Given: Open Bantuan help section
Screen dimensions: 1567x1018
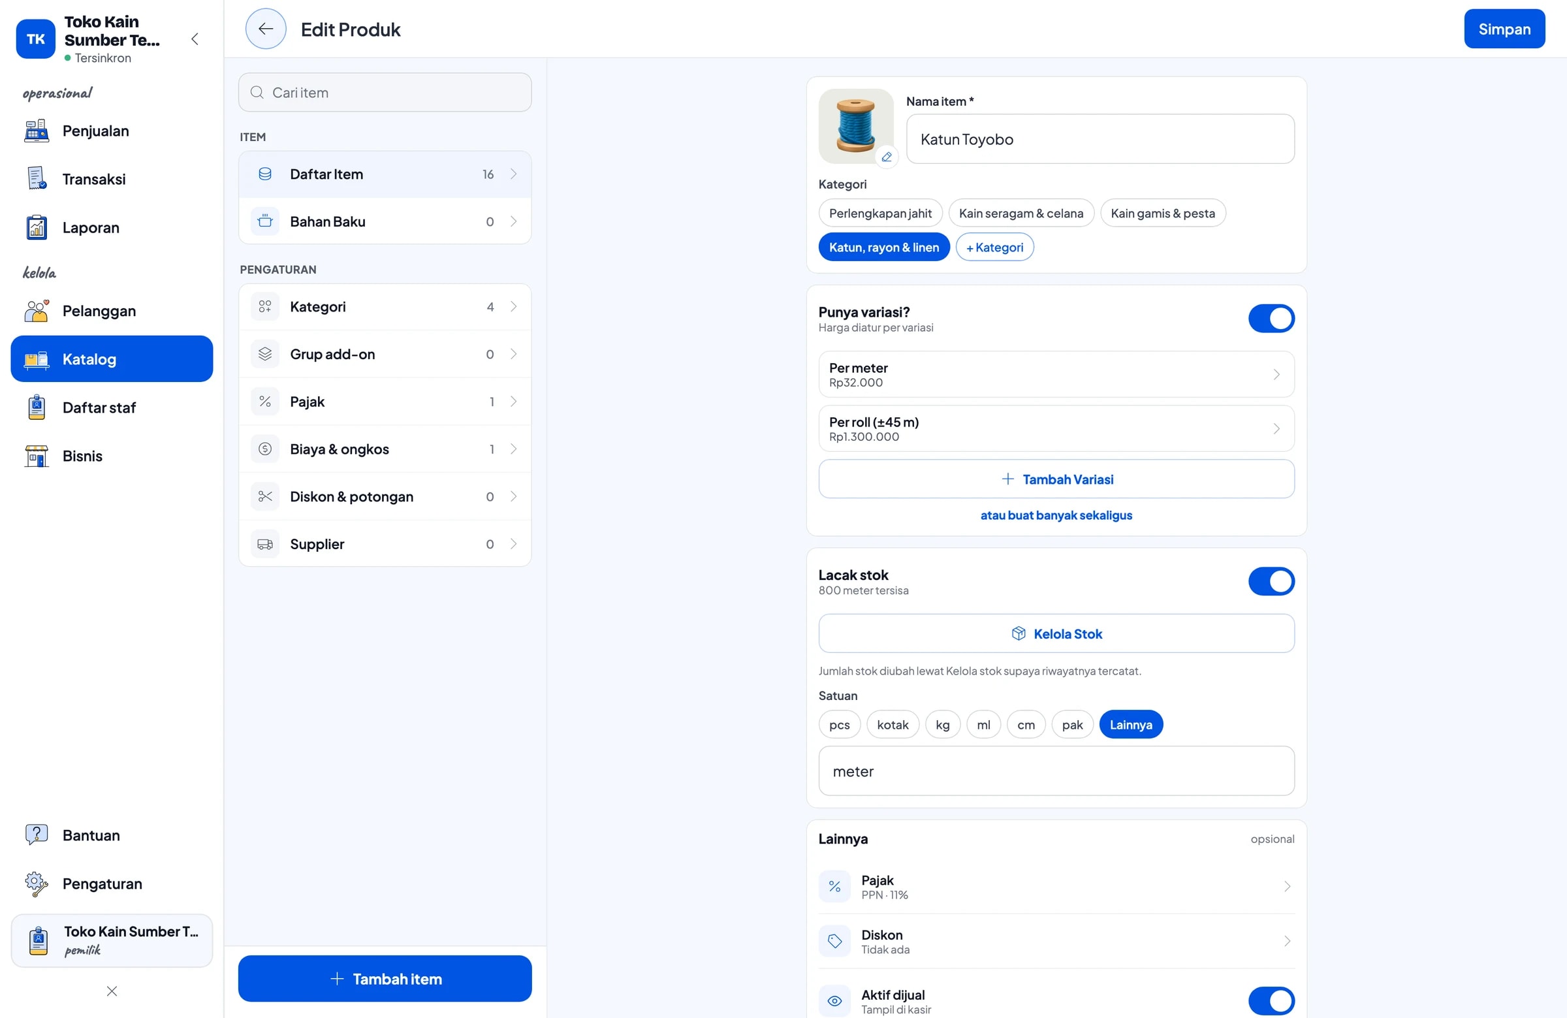Looking at the screenshot, I should pyautogui.click(x=112, y=835).
